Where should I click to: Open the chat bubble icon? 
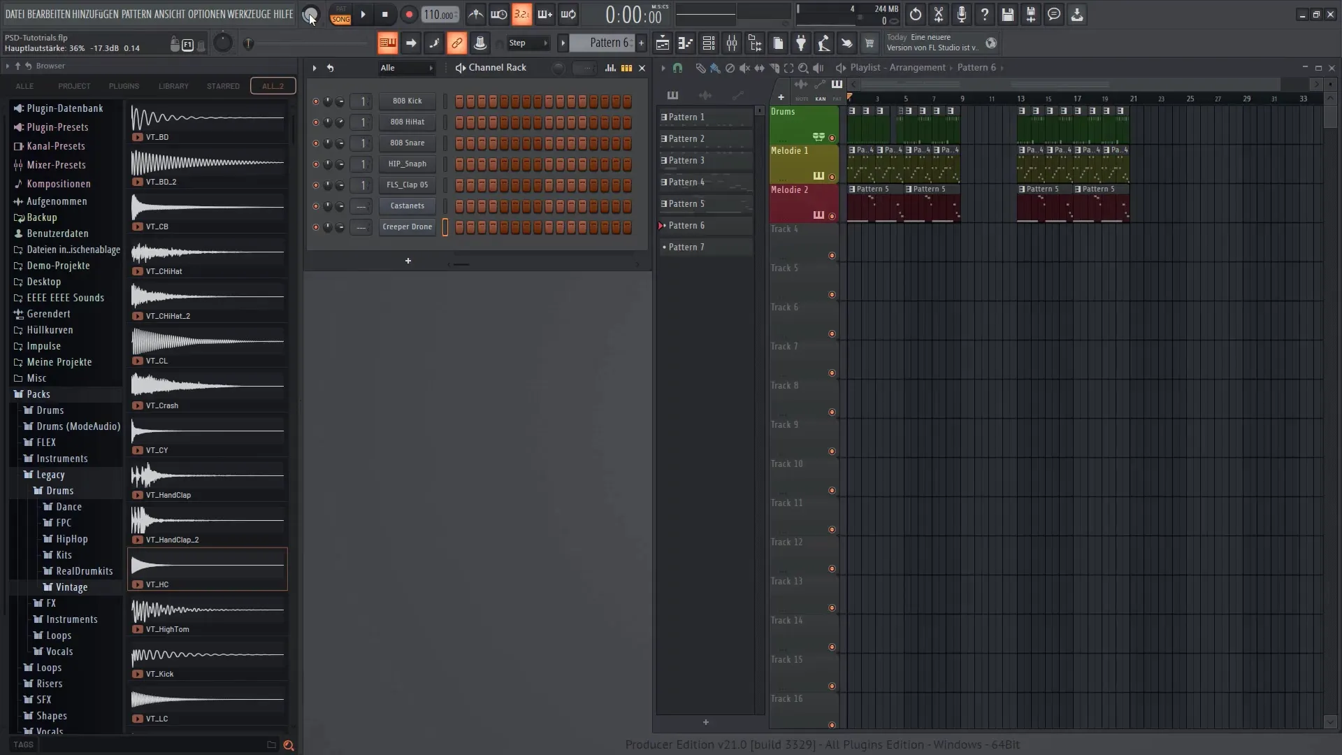pyautogui.click(x=1053, y=15)
